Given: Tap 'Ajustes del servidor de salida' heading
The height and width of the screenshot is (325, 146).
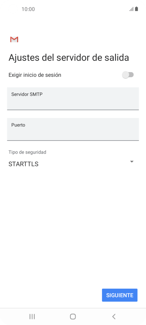Looking at the screenshot, I should pos(69,58).
